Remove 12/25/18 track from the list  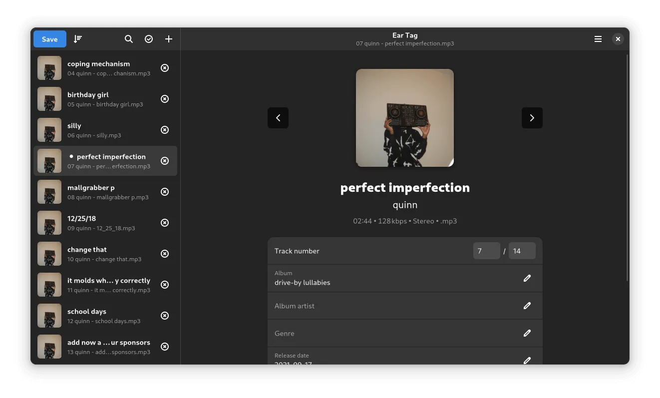click(x=165, y=223)
